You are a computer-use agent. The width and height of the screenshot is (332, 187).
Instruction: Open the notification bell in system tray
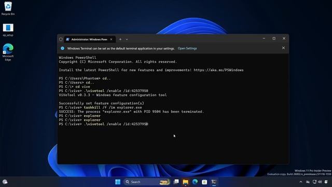[326, 182]
